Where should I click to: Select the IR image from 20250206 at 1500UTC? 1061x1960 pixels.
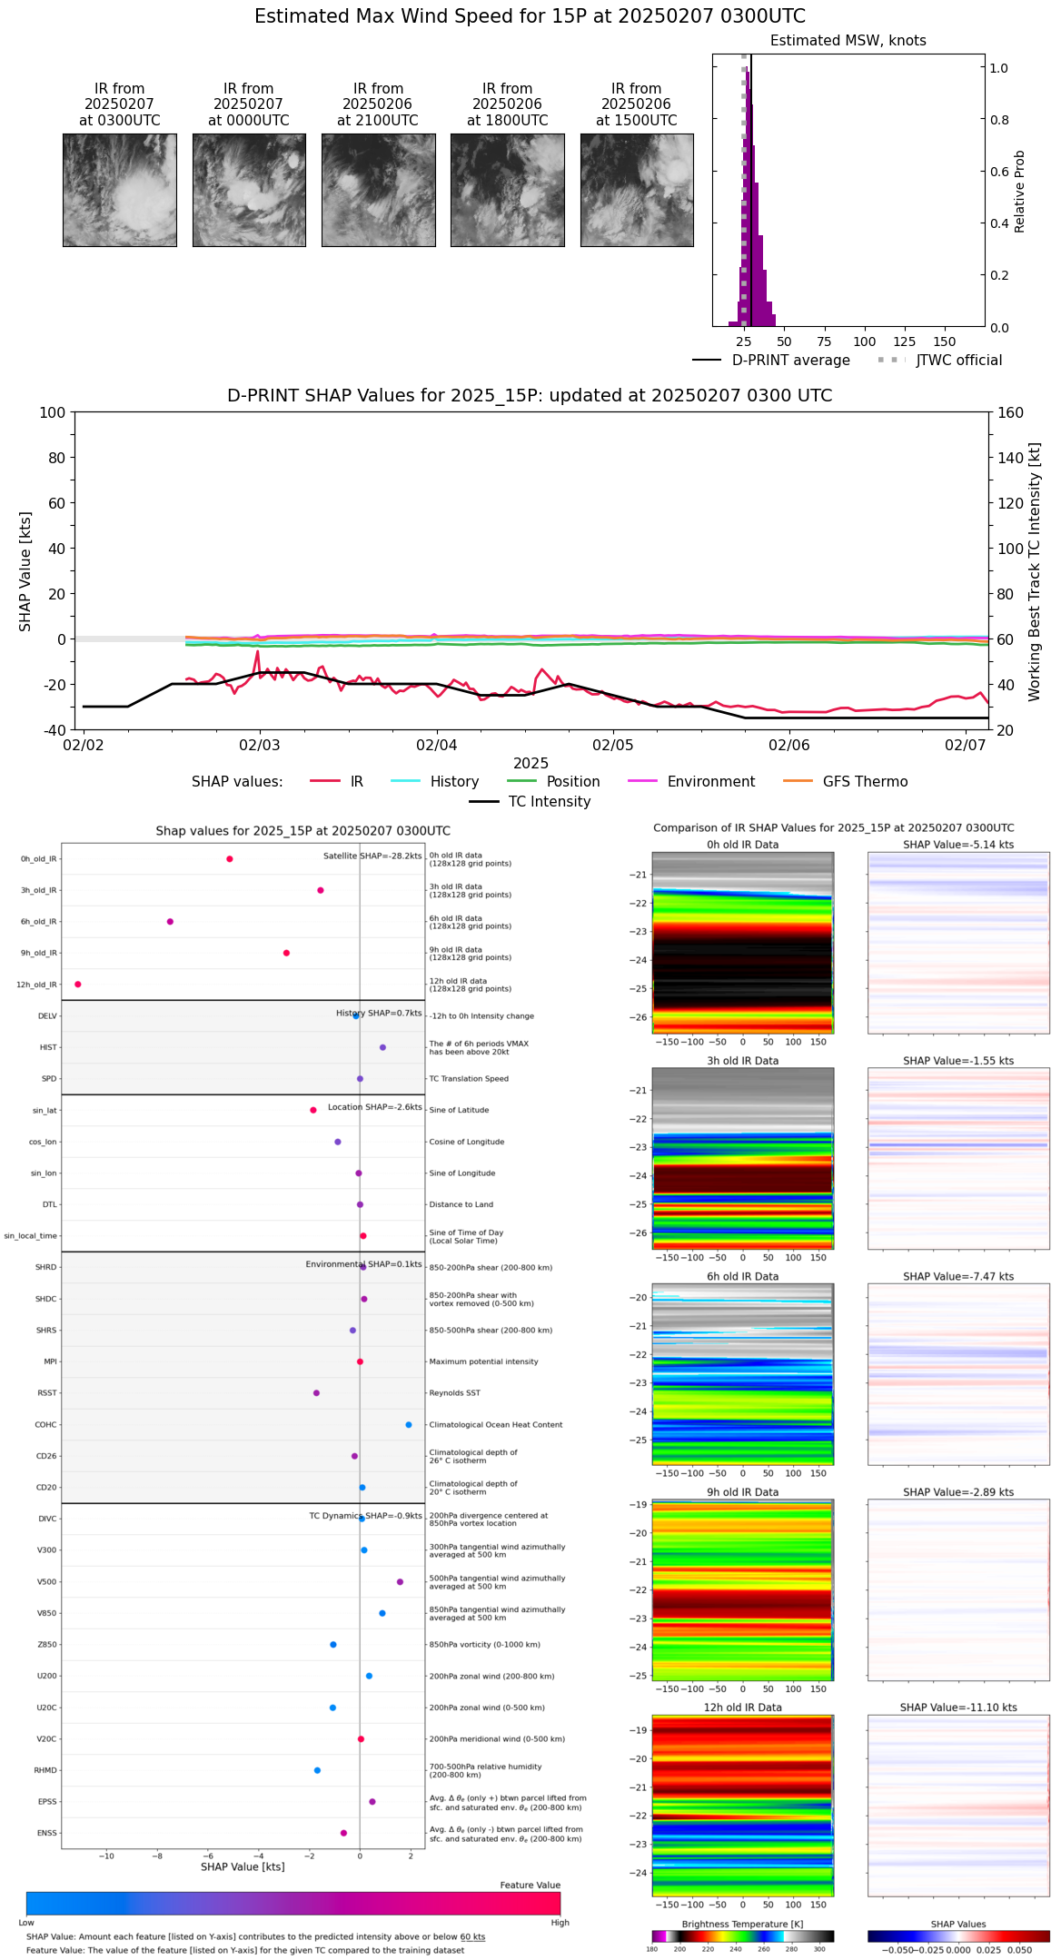point(637,190)
